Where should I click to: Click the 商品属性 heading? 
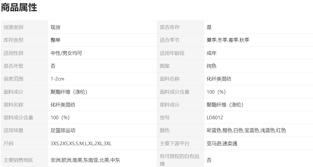coord(19,8)
